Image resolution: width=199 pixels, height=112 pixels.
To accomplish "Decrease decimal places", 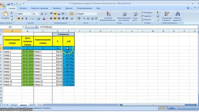I will (x=96, y=19).
